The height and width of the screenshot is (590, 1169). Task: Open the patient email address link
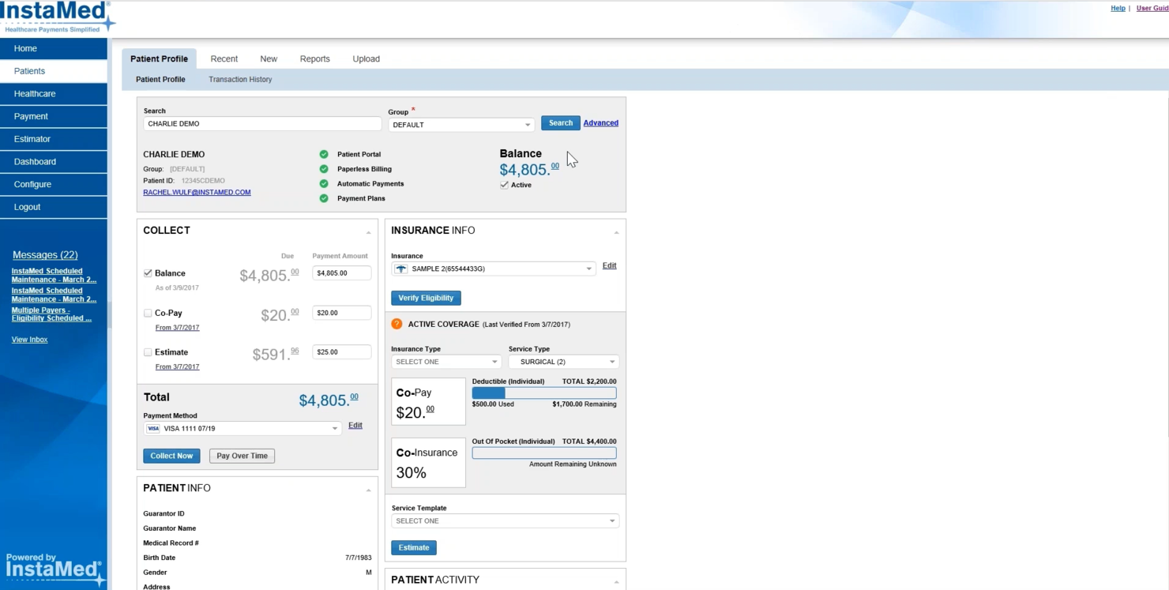[x=197, y=193]
